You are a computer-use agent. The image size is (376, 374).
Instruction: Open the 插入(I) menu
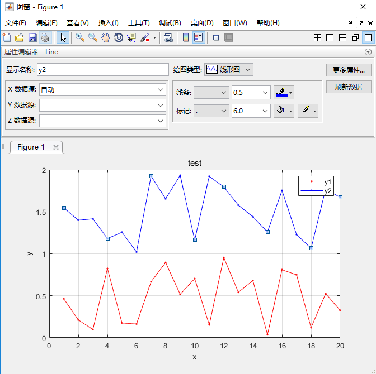pos(108,23)
